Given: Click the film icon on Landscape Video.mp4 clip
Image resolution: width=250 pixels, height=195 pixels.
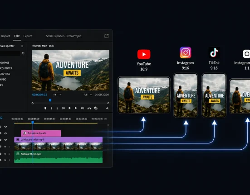Looking at the screenshot, I should [18, 139].
